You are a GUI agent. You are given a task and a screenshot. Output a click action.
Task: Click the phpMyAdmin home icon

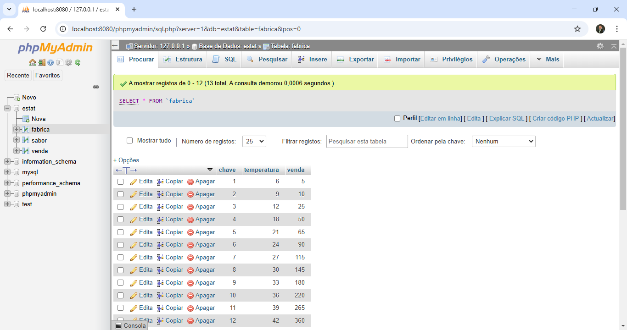tap(32, 63)
